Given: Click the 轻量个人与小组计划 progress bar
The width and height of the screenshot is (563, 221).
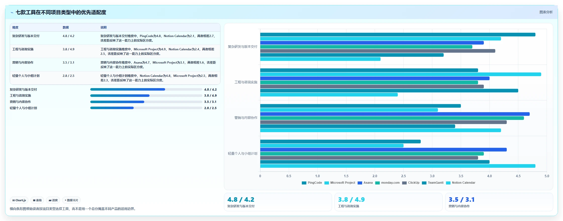Looking at the screenshot, I should pyautogui.click(x=146, y=108).
